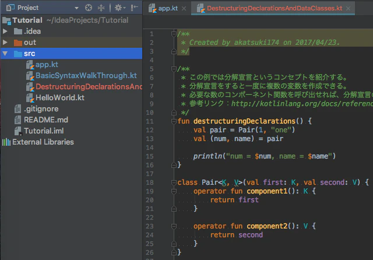
Task: Click the blue src folder icon
Action: [x=18, y=54]
